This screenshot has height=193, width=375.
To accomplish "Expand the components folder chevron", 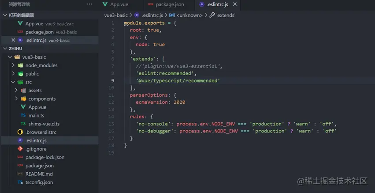I will pos(16,99).
